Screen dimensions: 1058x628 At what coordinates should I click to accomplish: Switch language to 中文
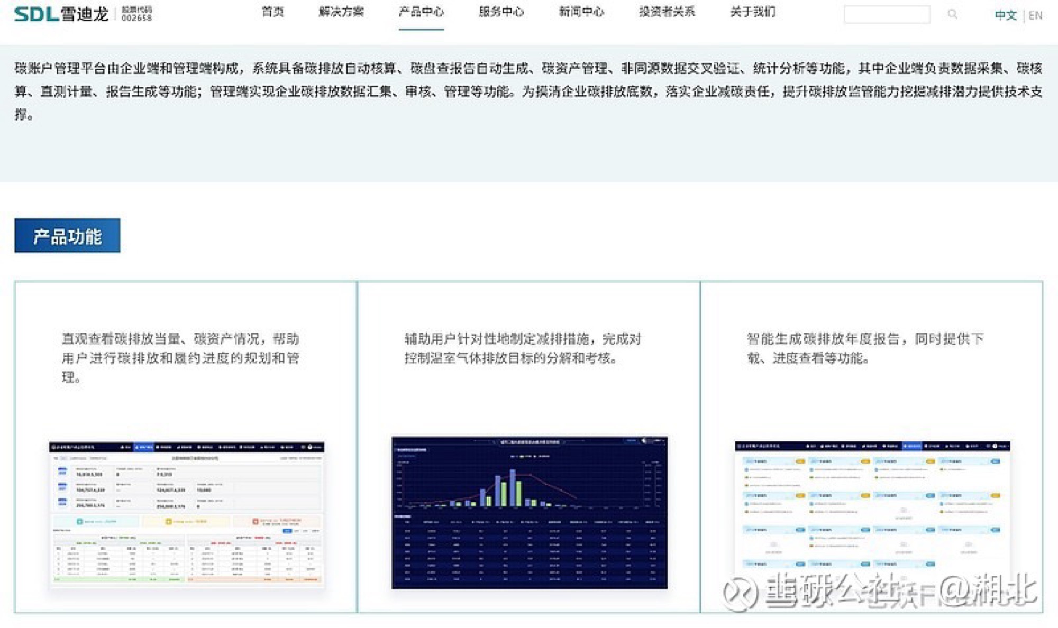click(1006, 15)
